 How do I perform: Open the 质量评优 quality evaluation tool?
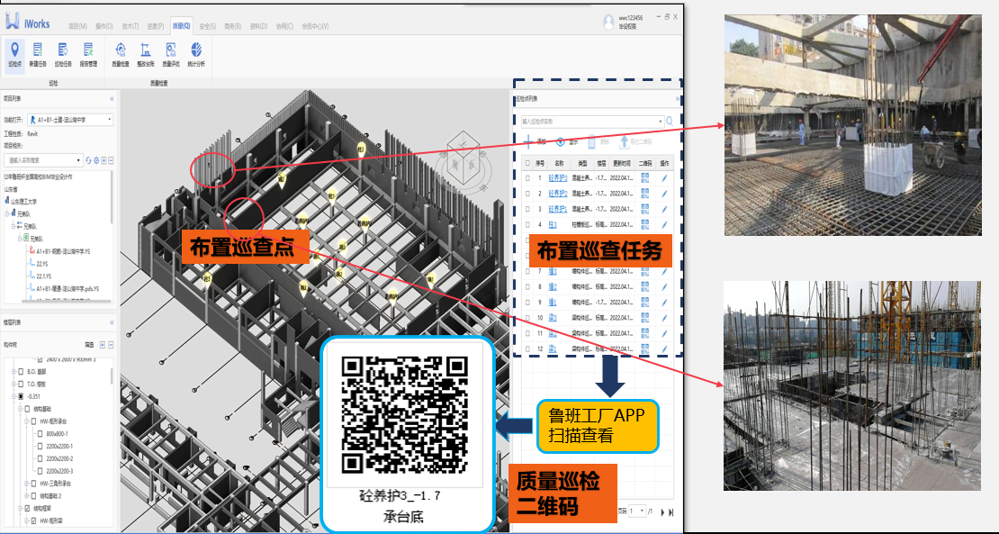171,55
